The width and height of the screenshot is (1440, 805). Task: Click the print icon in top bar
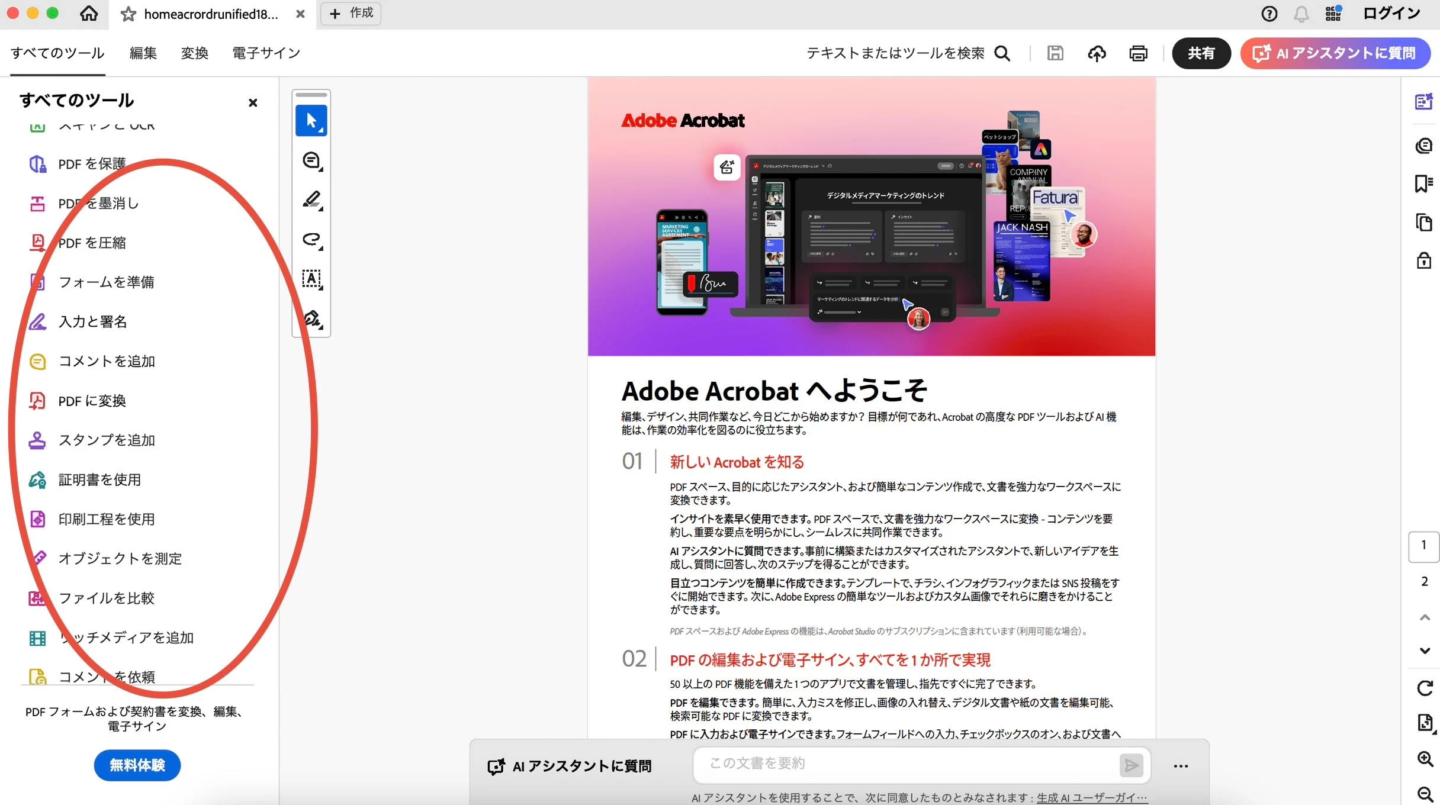point(1138,53)
